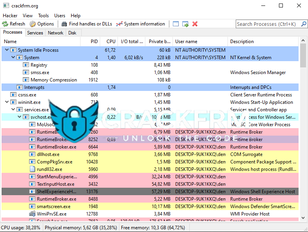This screenshot has height=232, width=308.
Task: Click the smartscreen.exe process icon
Action: tap(33, 207)
